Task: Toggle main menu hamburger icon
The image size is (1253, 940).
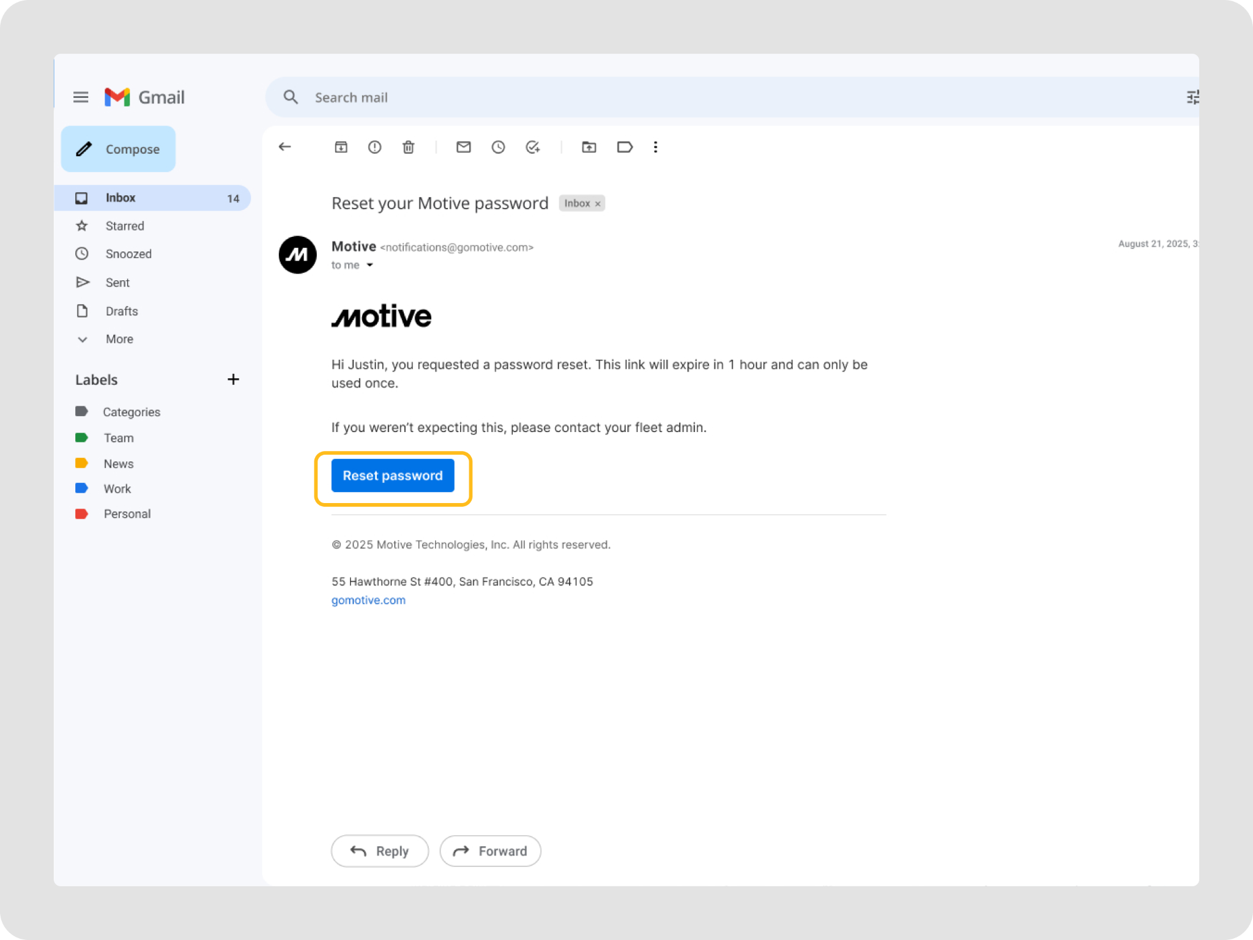Action: tap(81, 97)
